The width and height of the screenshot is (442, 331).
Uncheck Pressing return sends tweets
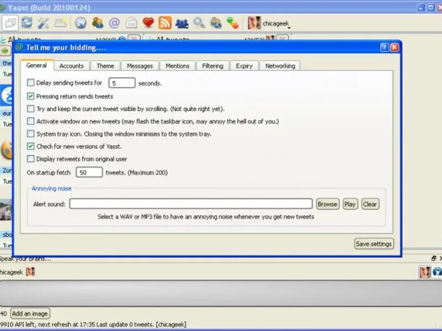(31, 96)
